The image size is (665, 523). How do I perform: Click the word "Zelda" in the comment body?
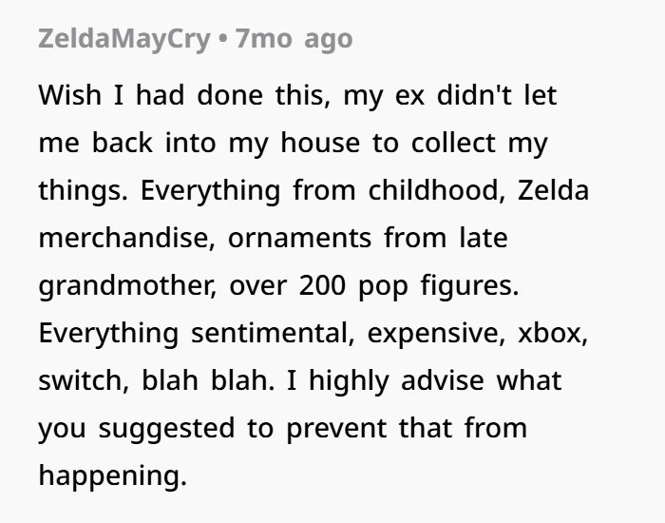click(554, 190)
